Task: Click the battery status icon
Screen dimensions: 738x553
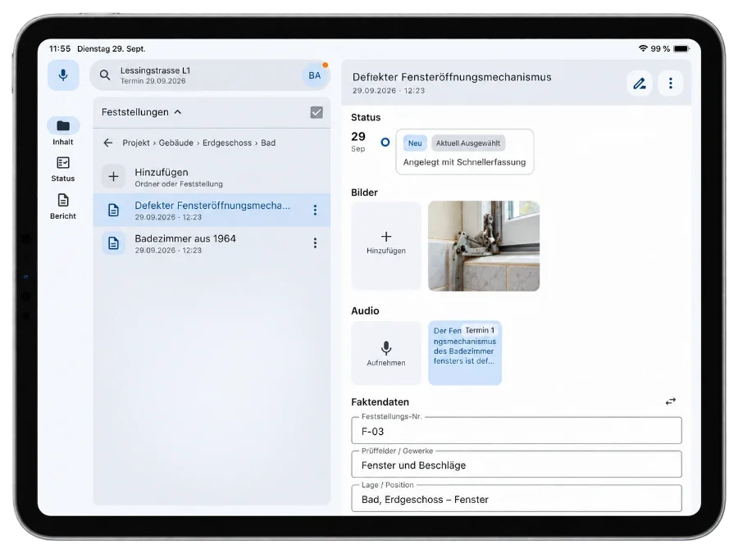Action: (x=681, y=48)
